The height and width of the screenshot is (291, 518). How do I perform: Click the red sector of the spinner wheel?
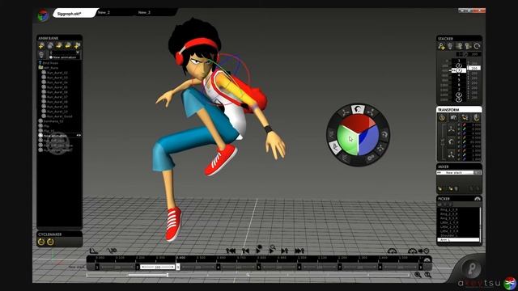(358, 124)
